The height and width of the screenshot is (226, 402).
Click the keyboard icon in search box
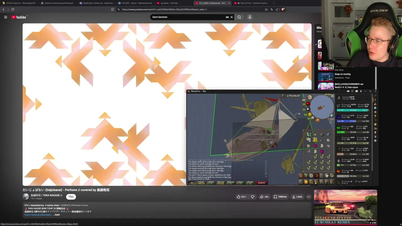(227, 17)
